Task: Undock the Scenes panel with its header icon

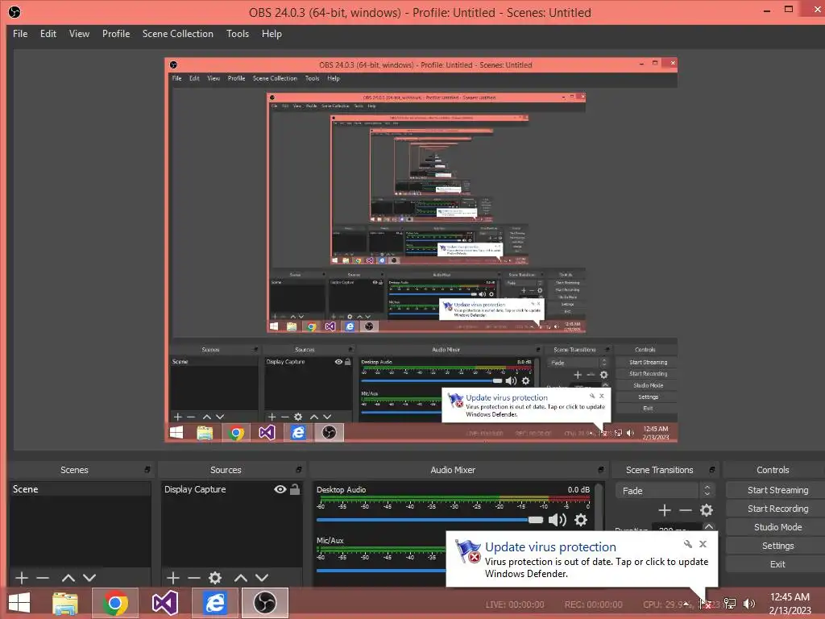Action: (147, 470)
